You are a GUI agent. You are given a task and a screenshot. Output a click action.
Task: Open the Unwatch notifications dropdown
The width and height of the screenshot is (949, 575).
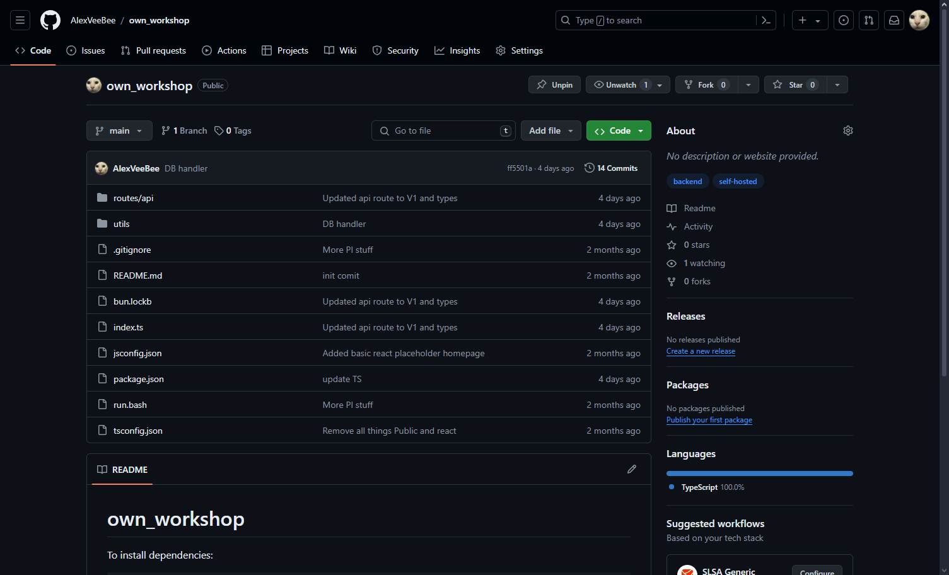(x=627, y=84)
